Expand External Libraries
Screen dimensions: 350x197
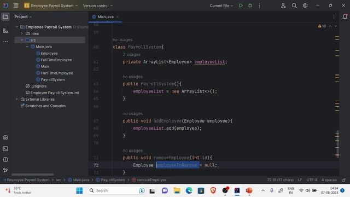[x=16, y=99]
